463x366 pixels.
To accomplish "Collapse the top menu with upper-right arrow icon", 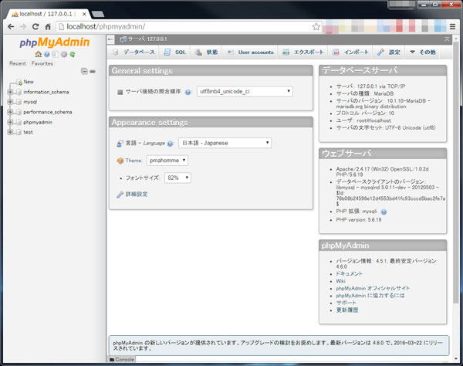I will 447,39.
